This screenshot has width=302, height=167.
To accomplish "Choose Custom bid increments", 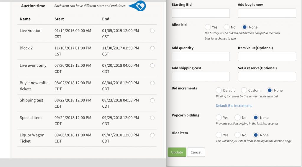I will (244, 90).
